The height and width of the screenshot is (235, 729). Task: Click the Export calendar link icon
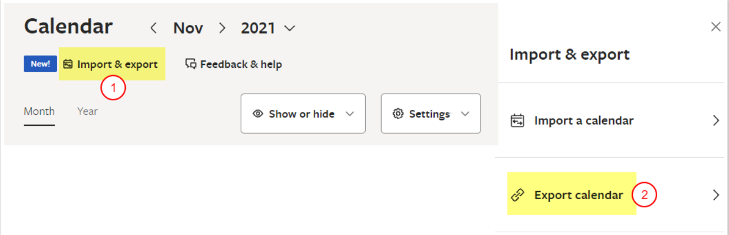click(x=517, y=195)
